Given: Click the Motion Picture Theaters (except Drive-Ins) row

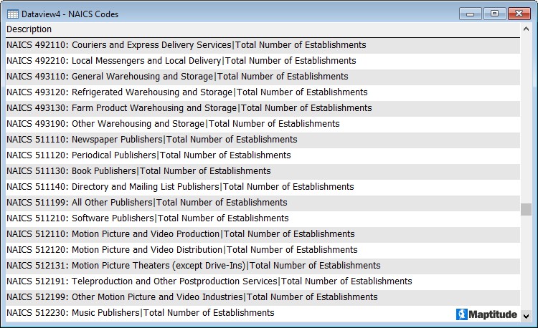Looking at the screenshot, I should pos(194,266).
